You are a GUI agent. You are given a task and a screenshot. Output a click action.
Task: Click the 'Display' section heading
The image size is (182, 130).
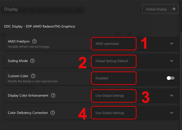tap(11, 9)
